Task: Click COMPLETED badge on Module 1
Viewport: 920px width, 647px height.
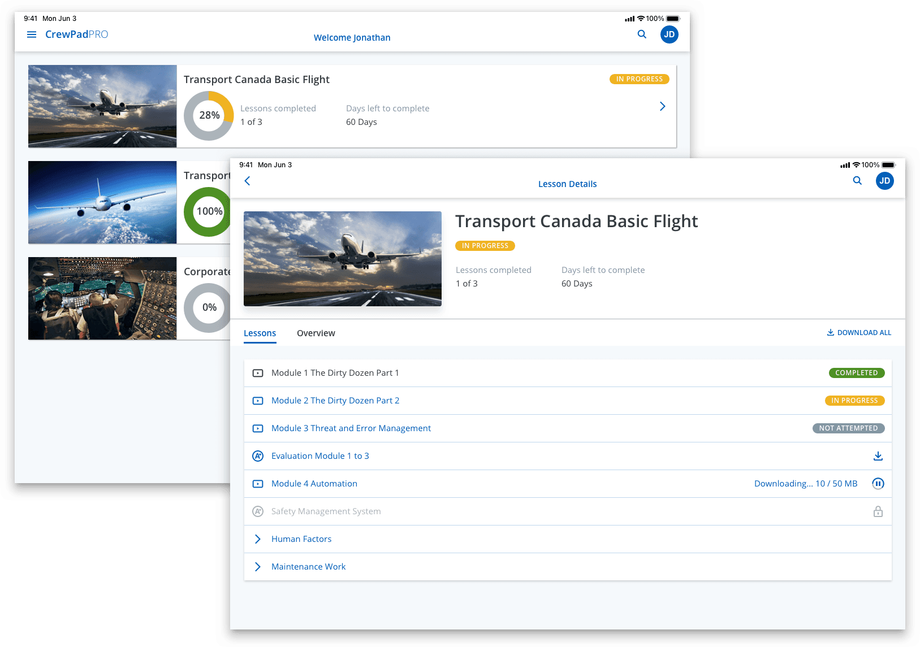Action: (857, 373)
